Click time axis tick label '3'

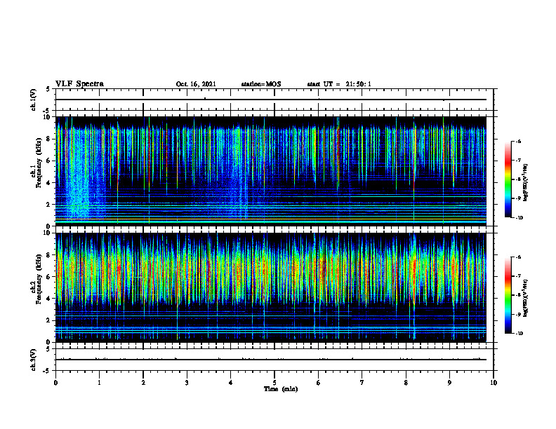pyautogui.click(x=187, y=383)
